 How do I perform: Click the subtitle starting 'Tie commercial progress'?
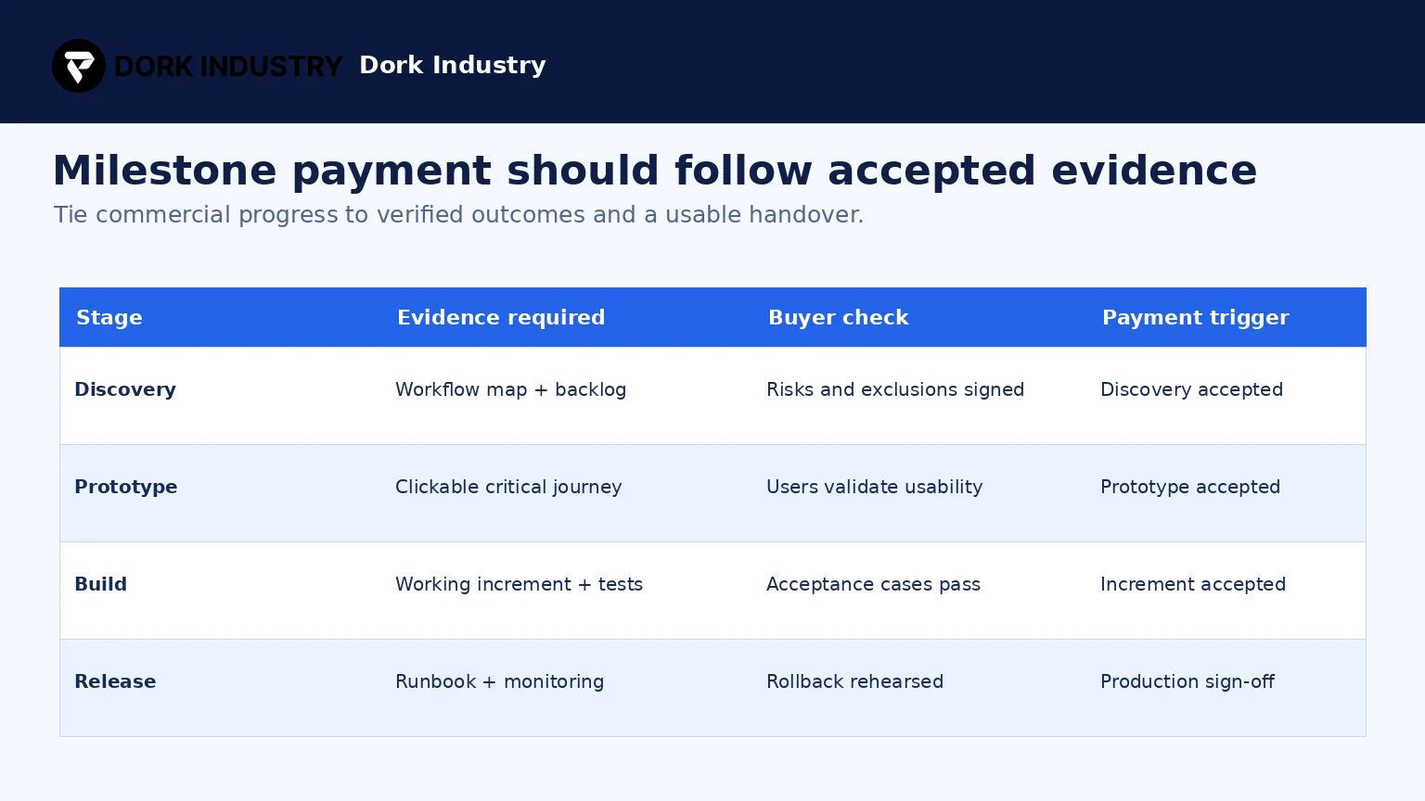click(458, 215)
